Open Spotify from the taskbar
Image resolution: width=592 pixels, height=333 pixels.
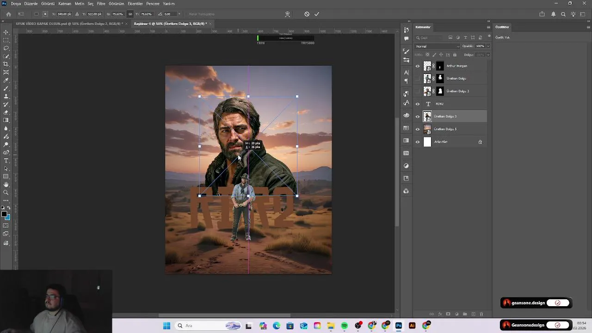click(344, 326)
